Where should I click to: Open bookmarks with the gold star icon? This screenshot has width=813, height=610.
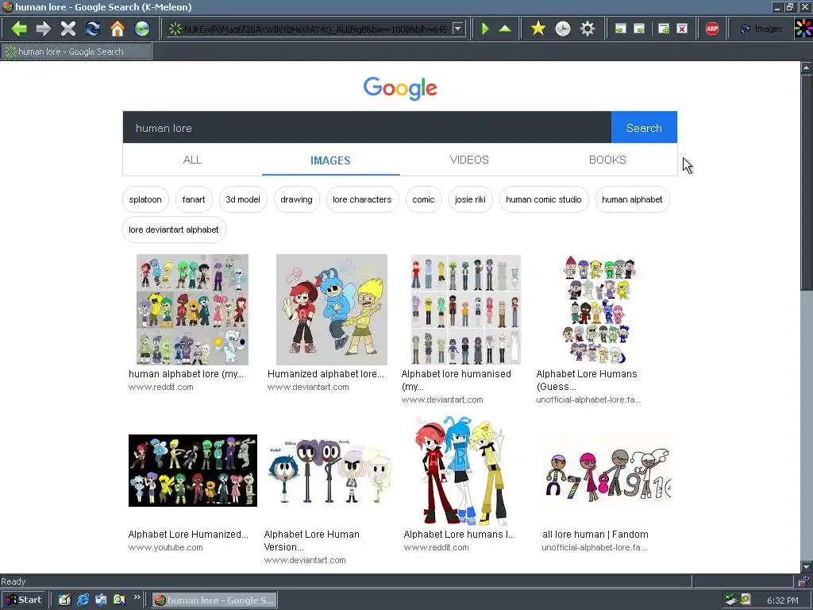538,29
